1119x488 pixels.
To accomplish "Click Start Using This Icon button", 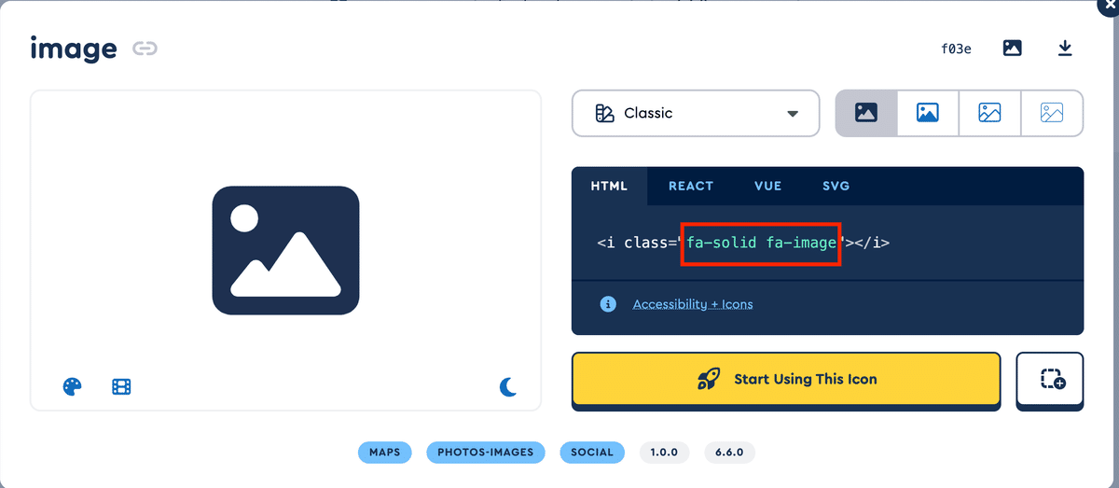I will pos(786,379).
